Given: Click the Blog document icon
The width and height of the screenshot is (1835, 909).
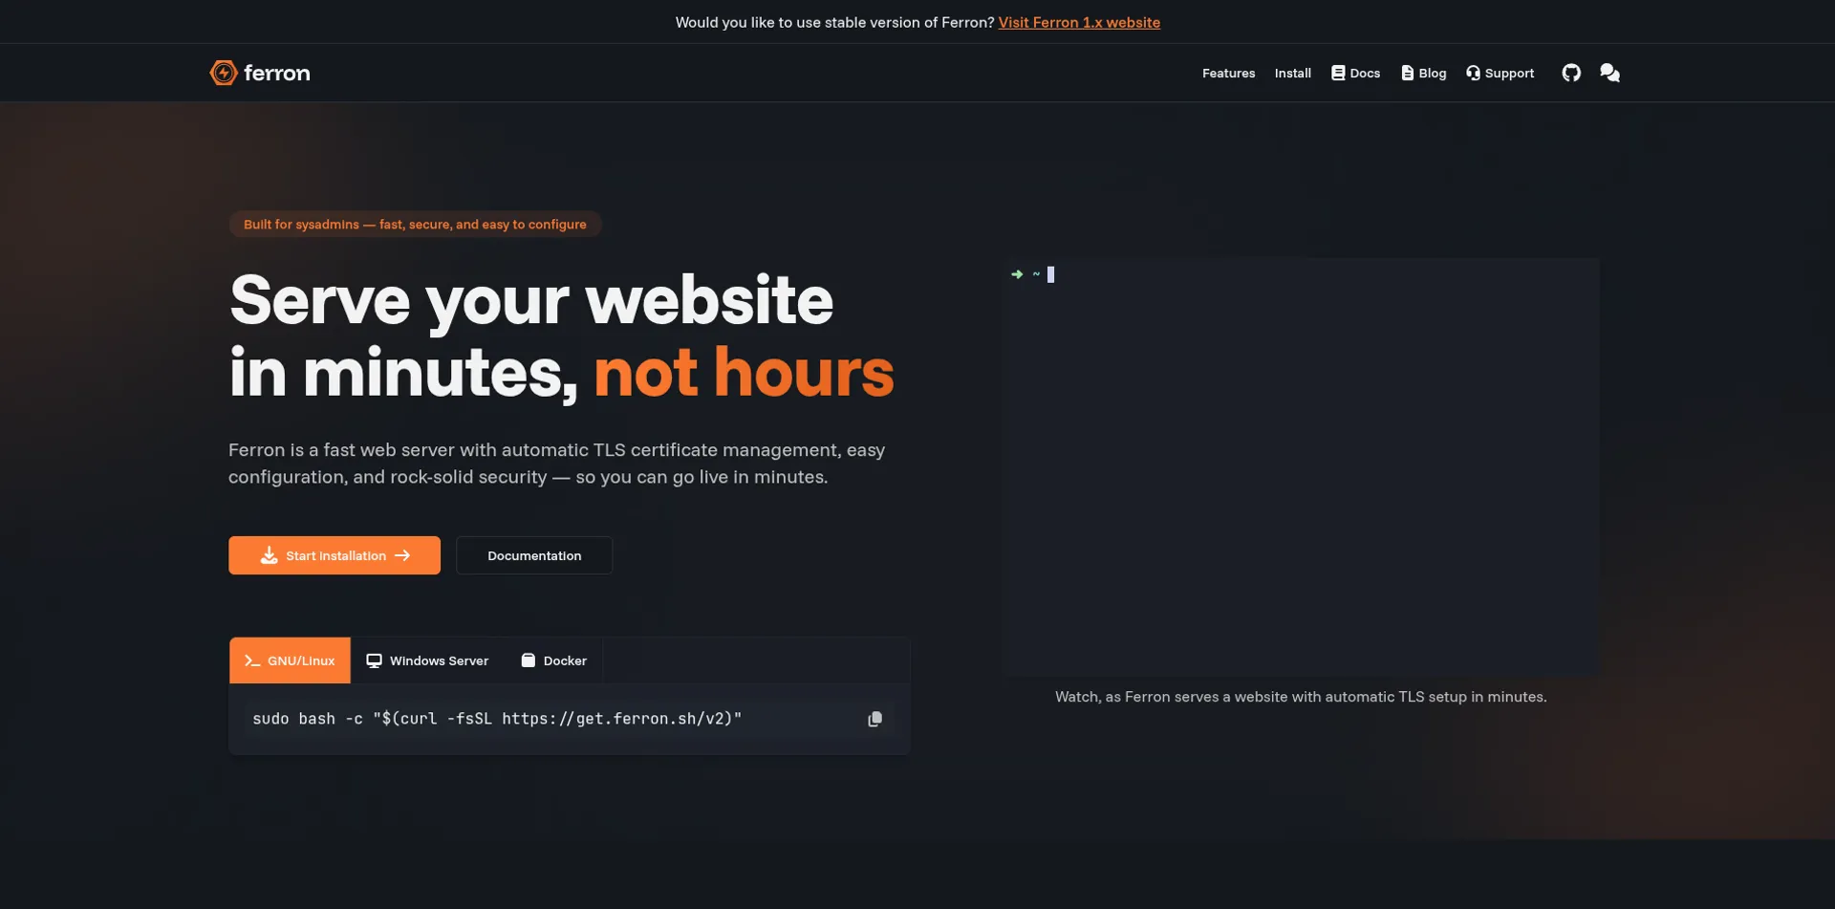Looking at the screenshot, I should pyautogui.click(x=1407, y=73).
